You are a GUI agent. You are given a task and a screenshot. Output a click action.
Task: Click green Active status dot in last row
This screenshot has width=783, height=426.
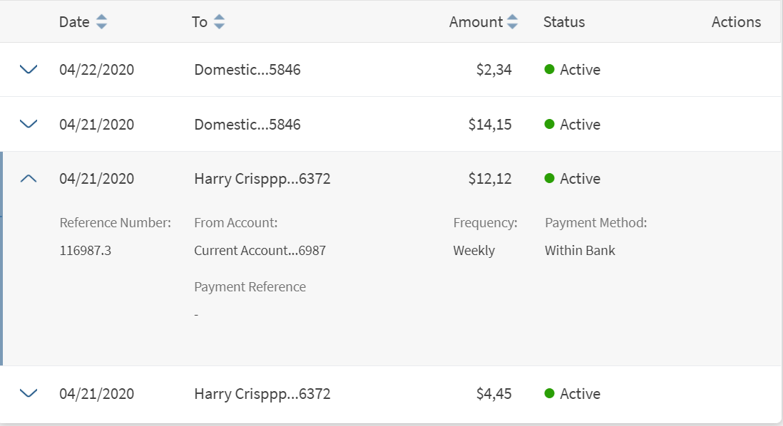pyautogui.click(x=549, y=393)
